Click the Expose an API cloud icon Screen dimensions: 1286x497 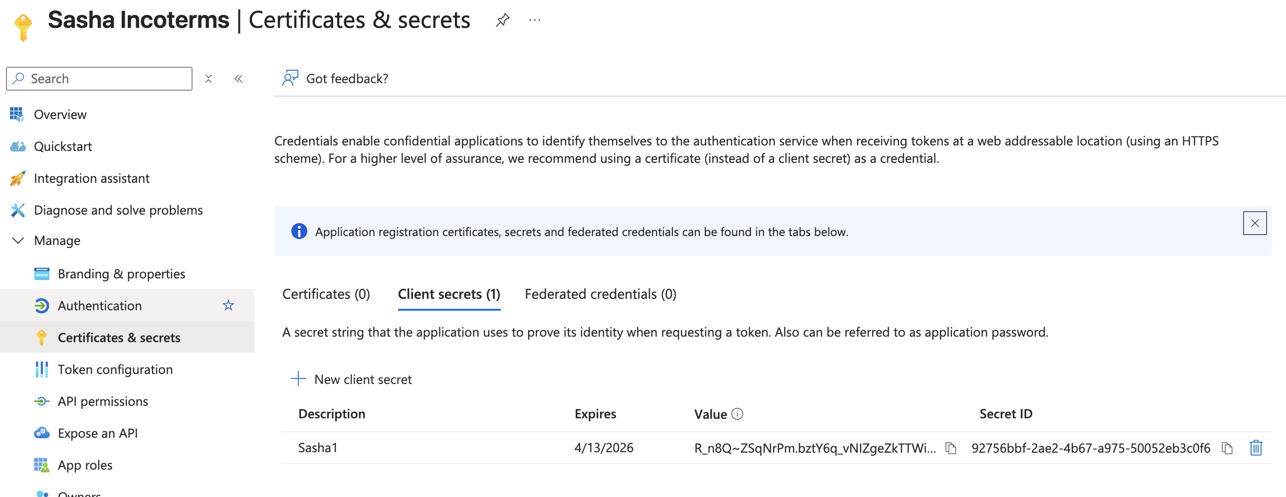pos(42,433)
